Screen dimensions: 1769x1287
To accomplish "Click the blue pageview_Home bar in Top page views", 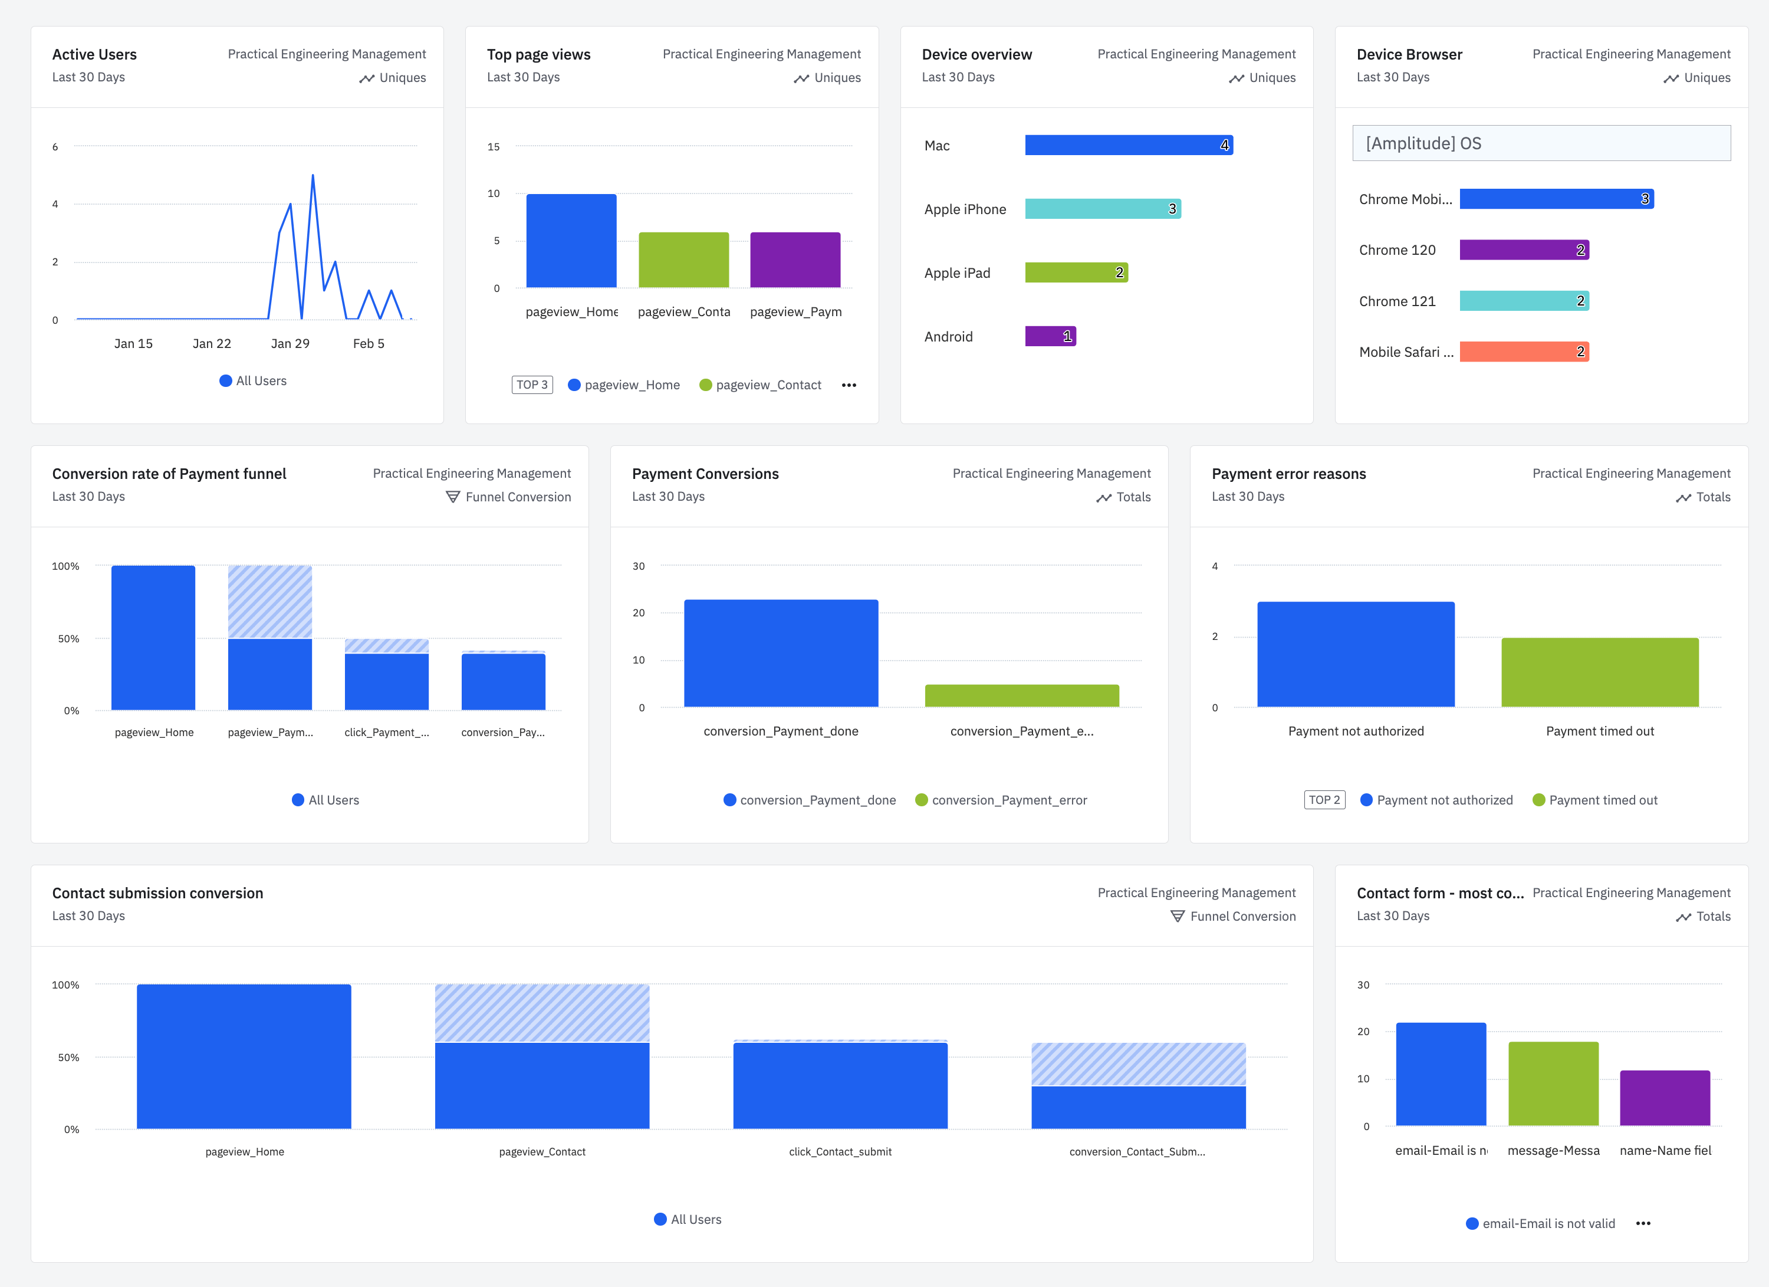I will click(571, 241).
